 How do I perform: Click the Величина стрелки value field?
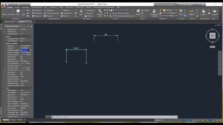[x=25, y=50]
